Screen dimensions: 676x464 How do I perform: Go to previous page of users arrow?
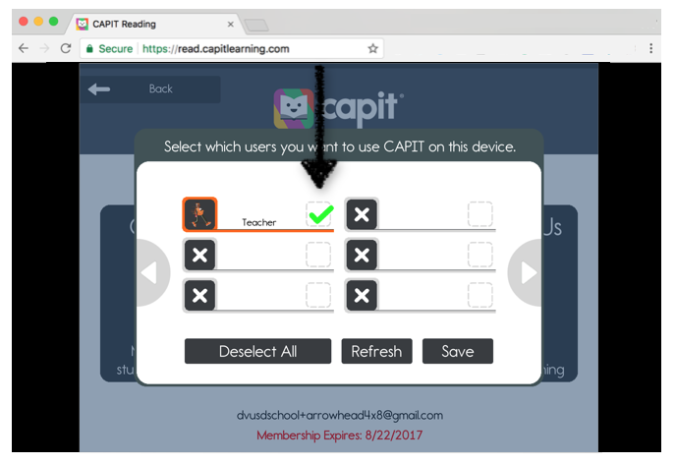coord(151,272)
